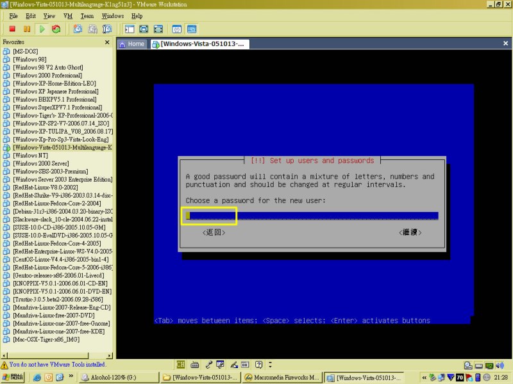The height and width of the screenshot is (384, 513).
Task: Select the Windows-Vista-051013 VM tab
Action: click(200, 44)
